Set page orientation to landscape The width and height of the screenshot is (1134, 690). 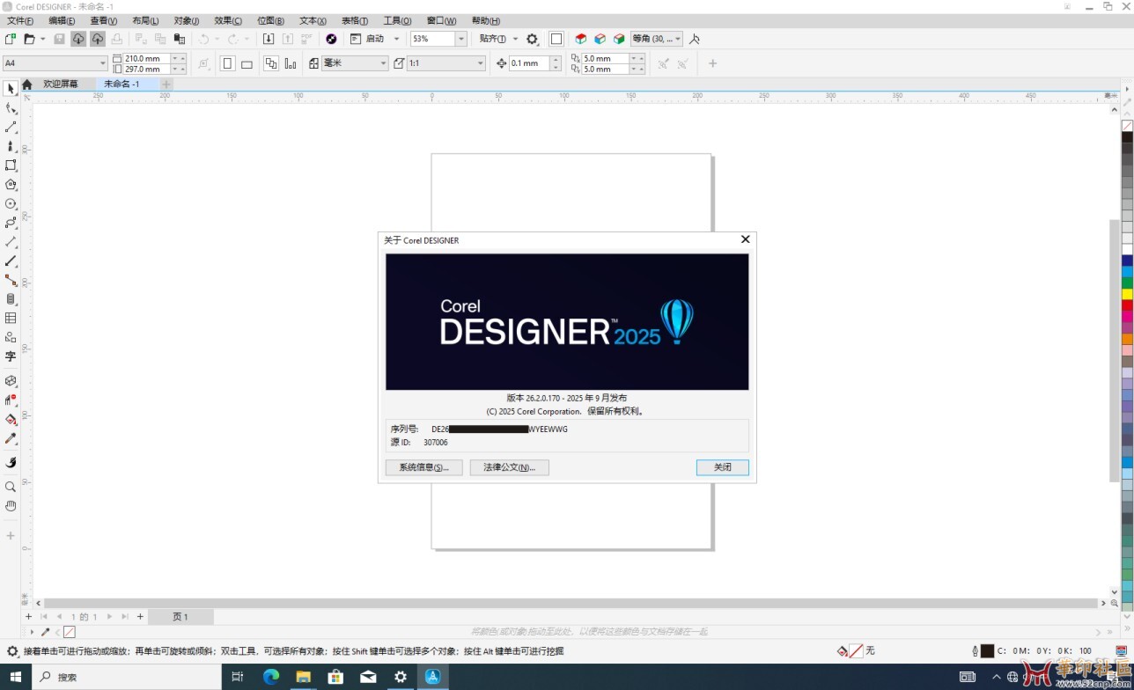pyautogui.click(x=247, y=63)
